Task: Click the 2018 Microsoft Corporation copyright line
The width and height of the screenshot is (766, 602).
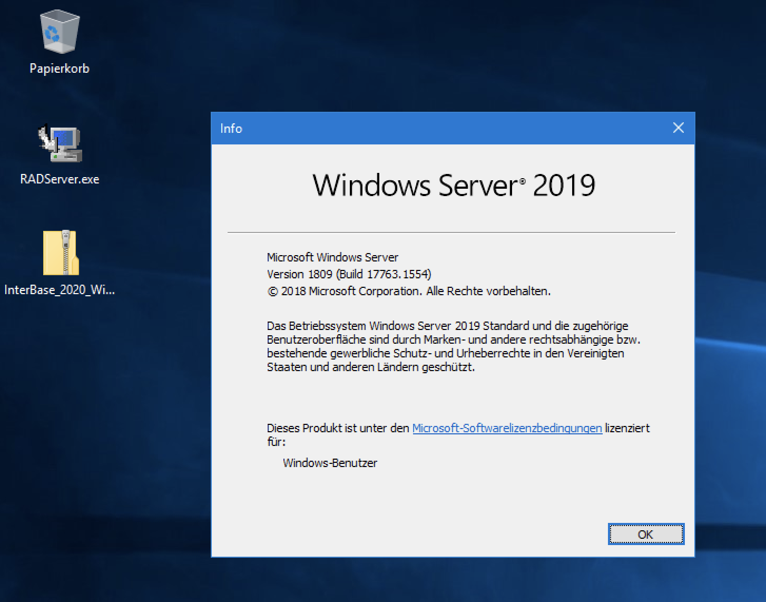Action: tap(408, 291)
